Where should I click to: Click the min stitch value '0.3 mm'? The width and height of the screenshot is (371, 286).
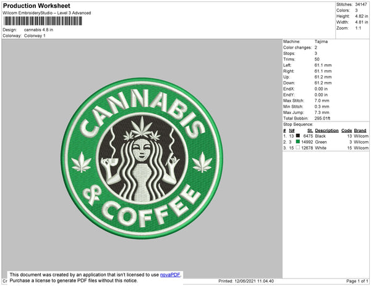[322, 107]
